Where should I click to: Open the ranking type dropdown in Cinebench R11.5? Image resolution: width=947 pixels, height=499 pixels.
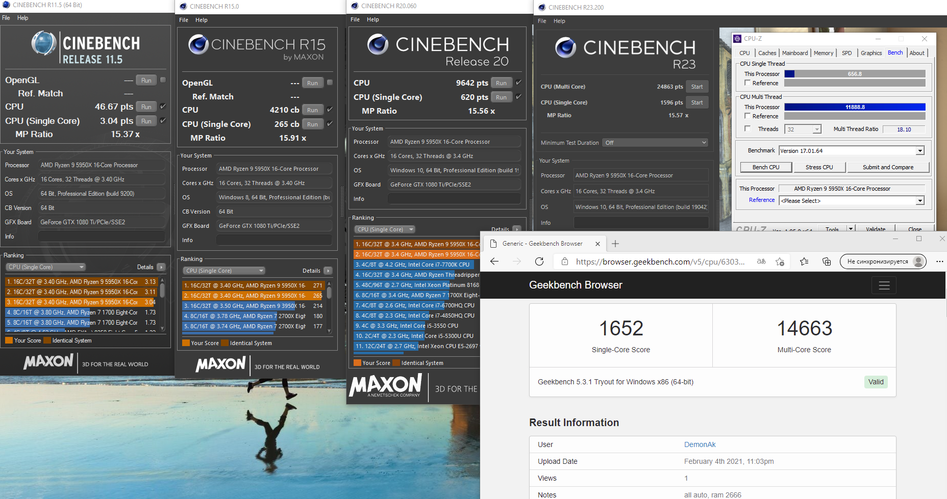[46, 267]
